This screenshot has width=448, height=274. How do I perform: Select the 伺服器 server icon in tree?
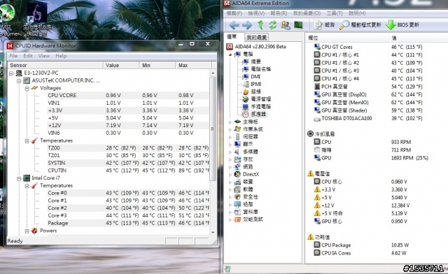click(237, 137)
